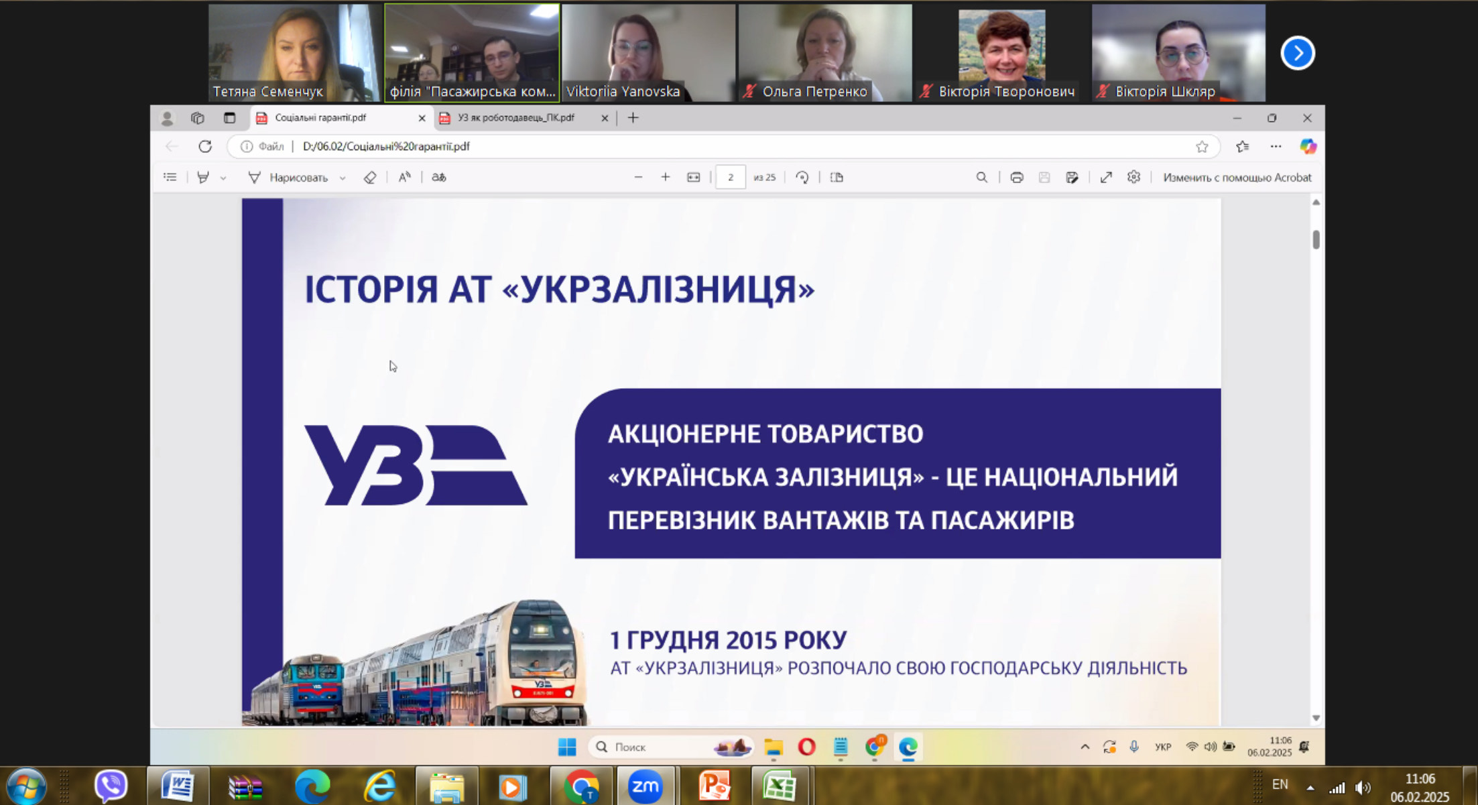Viewport: 1478px width, 805px height.
Task: Click Изменить с помощью Acrobat button
Action: tap(1237, 178)
